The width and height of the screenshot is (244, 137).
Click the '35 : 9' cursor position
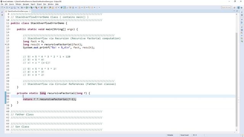point(195,135)
